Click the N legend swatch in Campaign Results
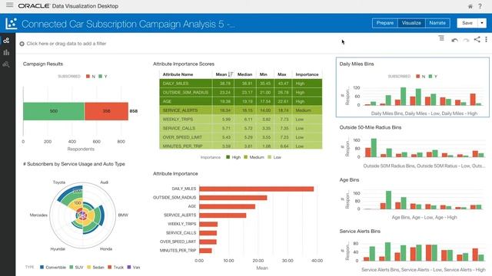Screen dimensions: 492x276 88,77
